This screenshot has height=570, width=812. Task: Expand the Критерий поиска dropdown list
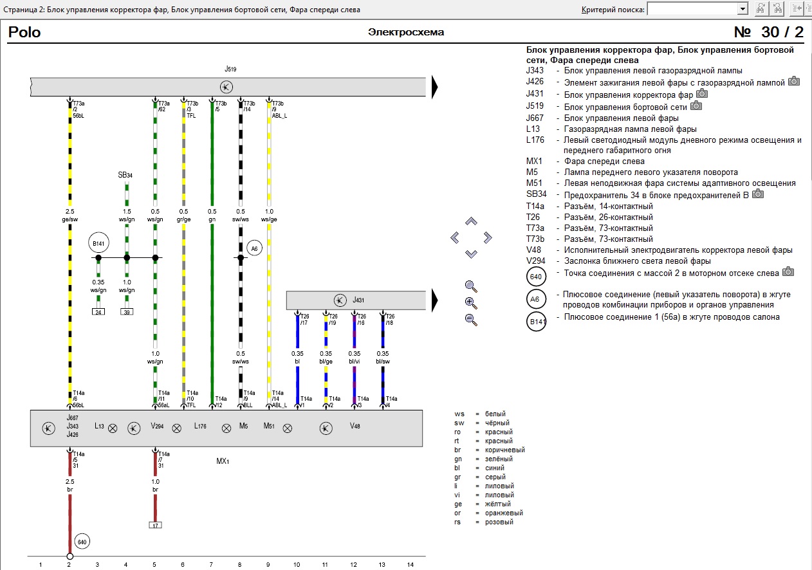coord(743,8)
